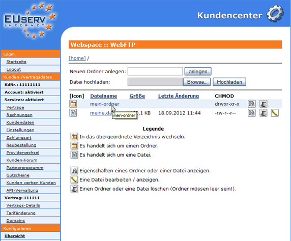This screenshot has width=291, height=241.
Task: Click the Login section header
Action: pyautogui.click(x=31, y=54)
